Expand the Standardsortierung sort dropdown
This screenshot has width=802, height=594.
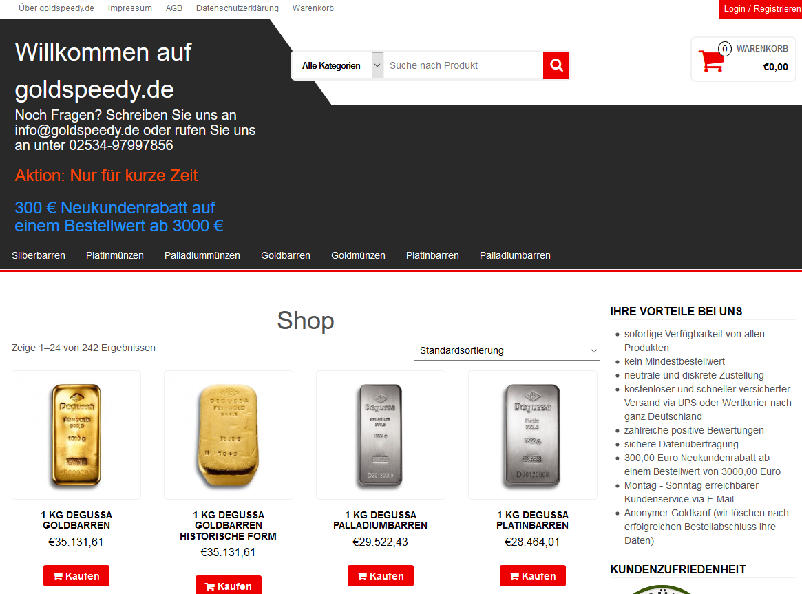507,350
